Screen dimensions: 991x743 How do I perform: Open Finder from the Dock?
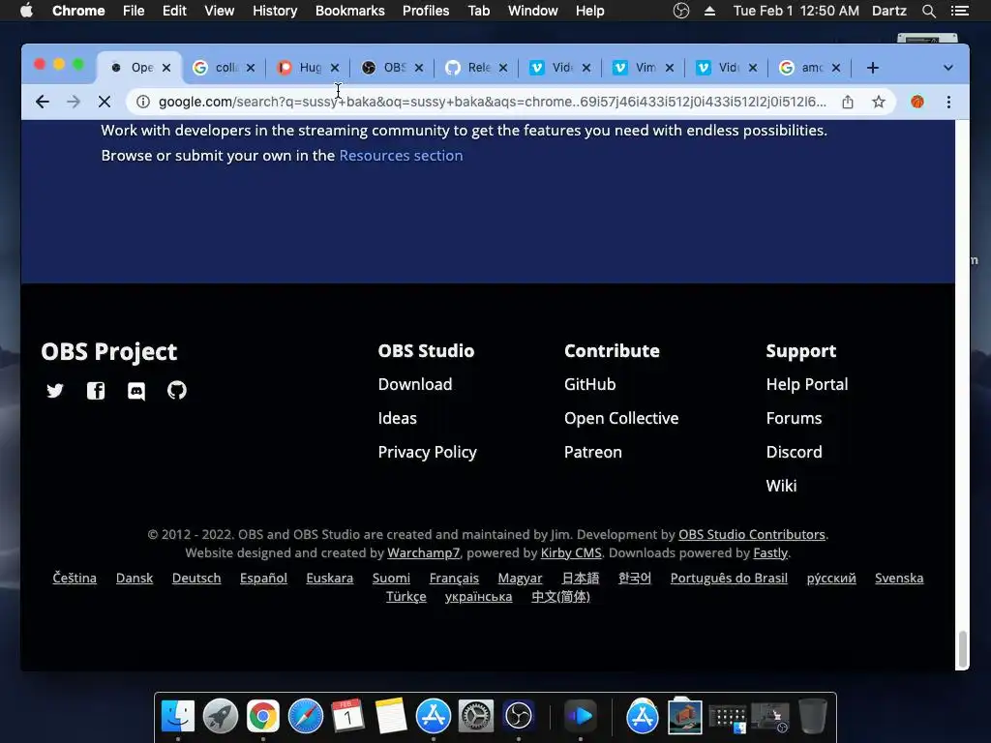coord(178,716)
